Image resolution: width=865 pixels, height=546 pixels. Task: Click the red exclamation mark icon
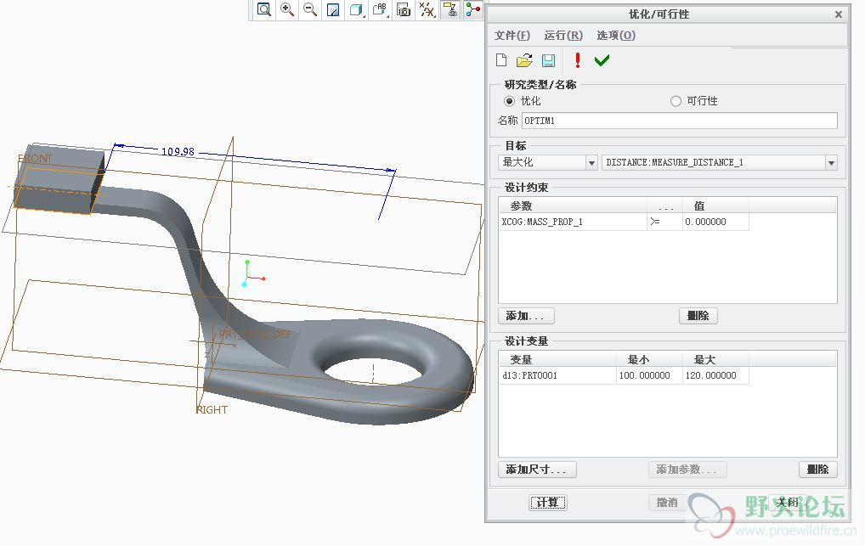pyautogui.click(x=578, y=60)
